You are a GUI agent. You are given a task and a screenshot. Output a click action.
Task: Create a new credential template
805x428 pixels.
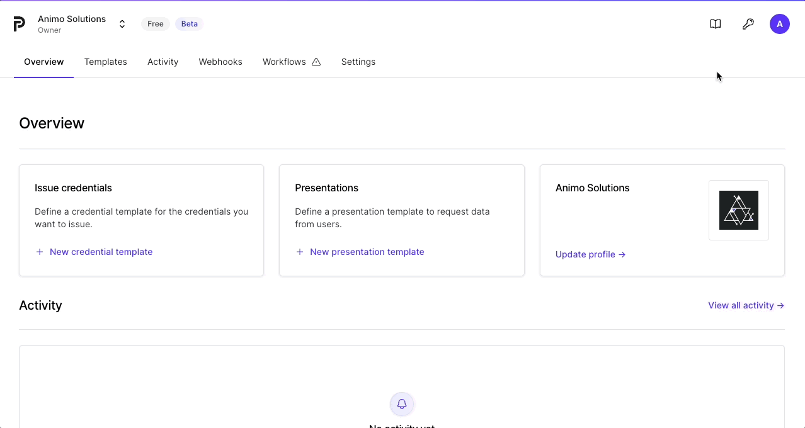(x=101, y=252)
